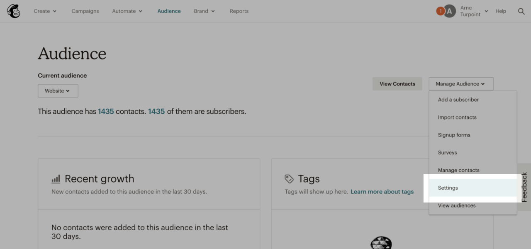This screenshot has width=531, height=249.
Task: Click the Mailchimp Freddie logo
Action: pos(14,11)
